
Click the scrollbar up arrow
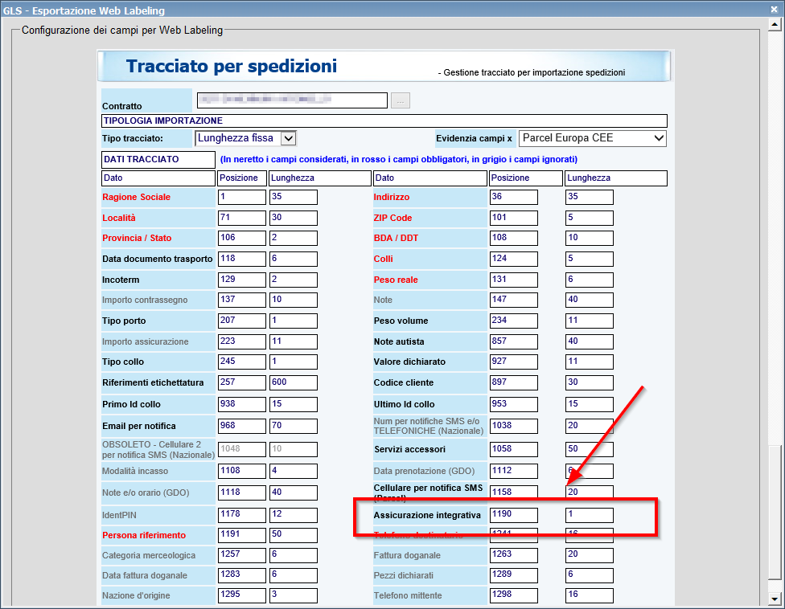pos(775,24)
